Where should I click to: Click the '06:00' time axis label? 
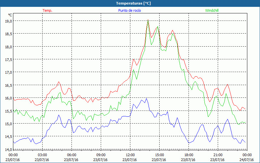71,155
